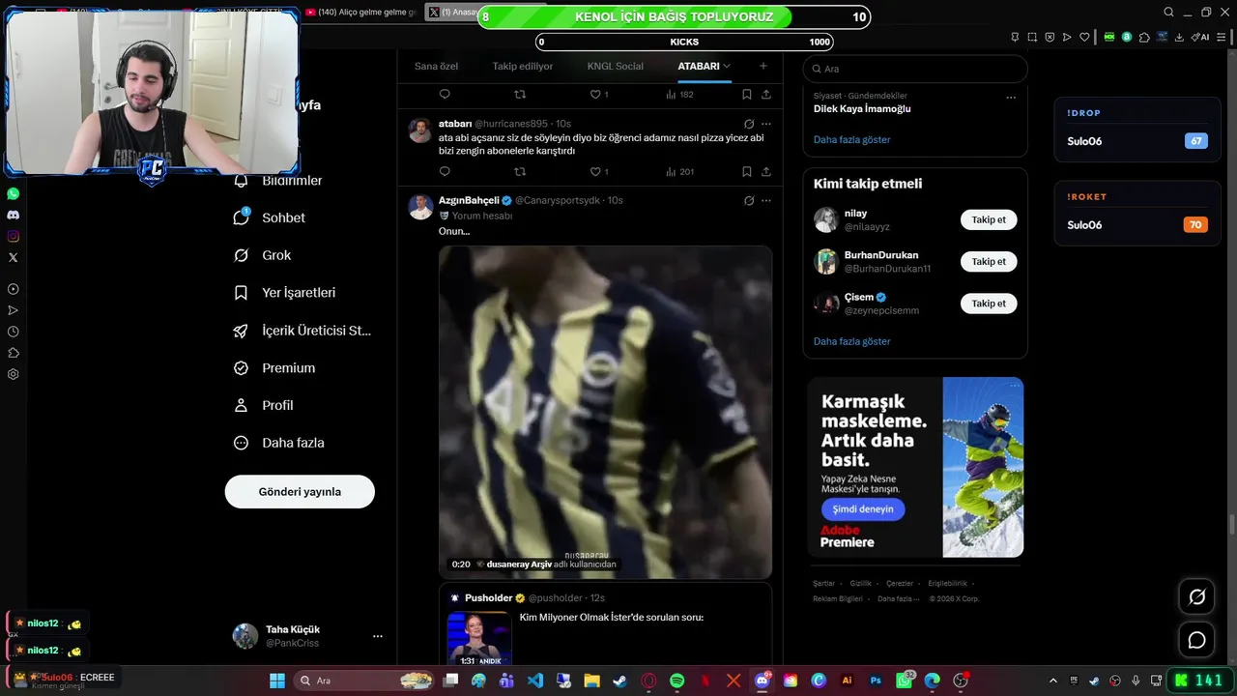
Task: Launch Steam from the taskbar
Action: (619, 681)
